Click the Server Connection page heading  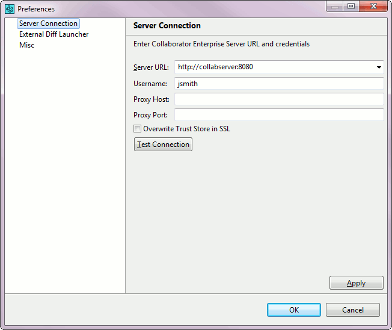(x=167, y=26)
